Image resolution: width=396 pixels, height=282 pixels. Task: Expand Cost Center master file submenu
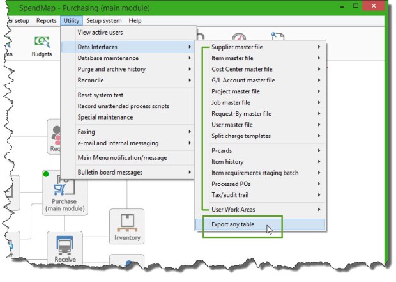coord(260,69)
